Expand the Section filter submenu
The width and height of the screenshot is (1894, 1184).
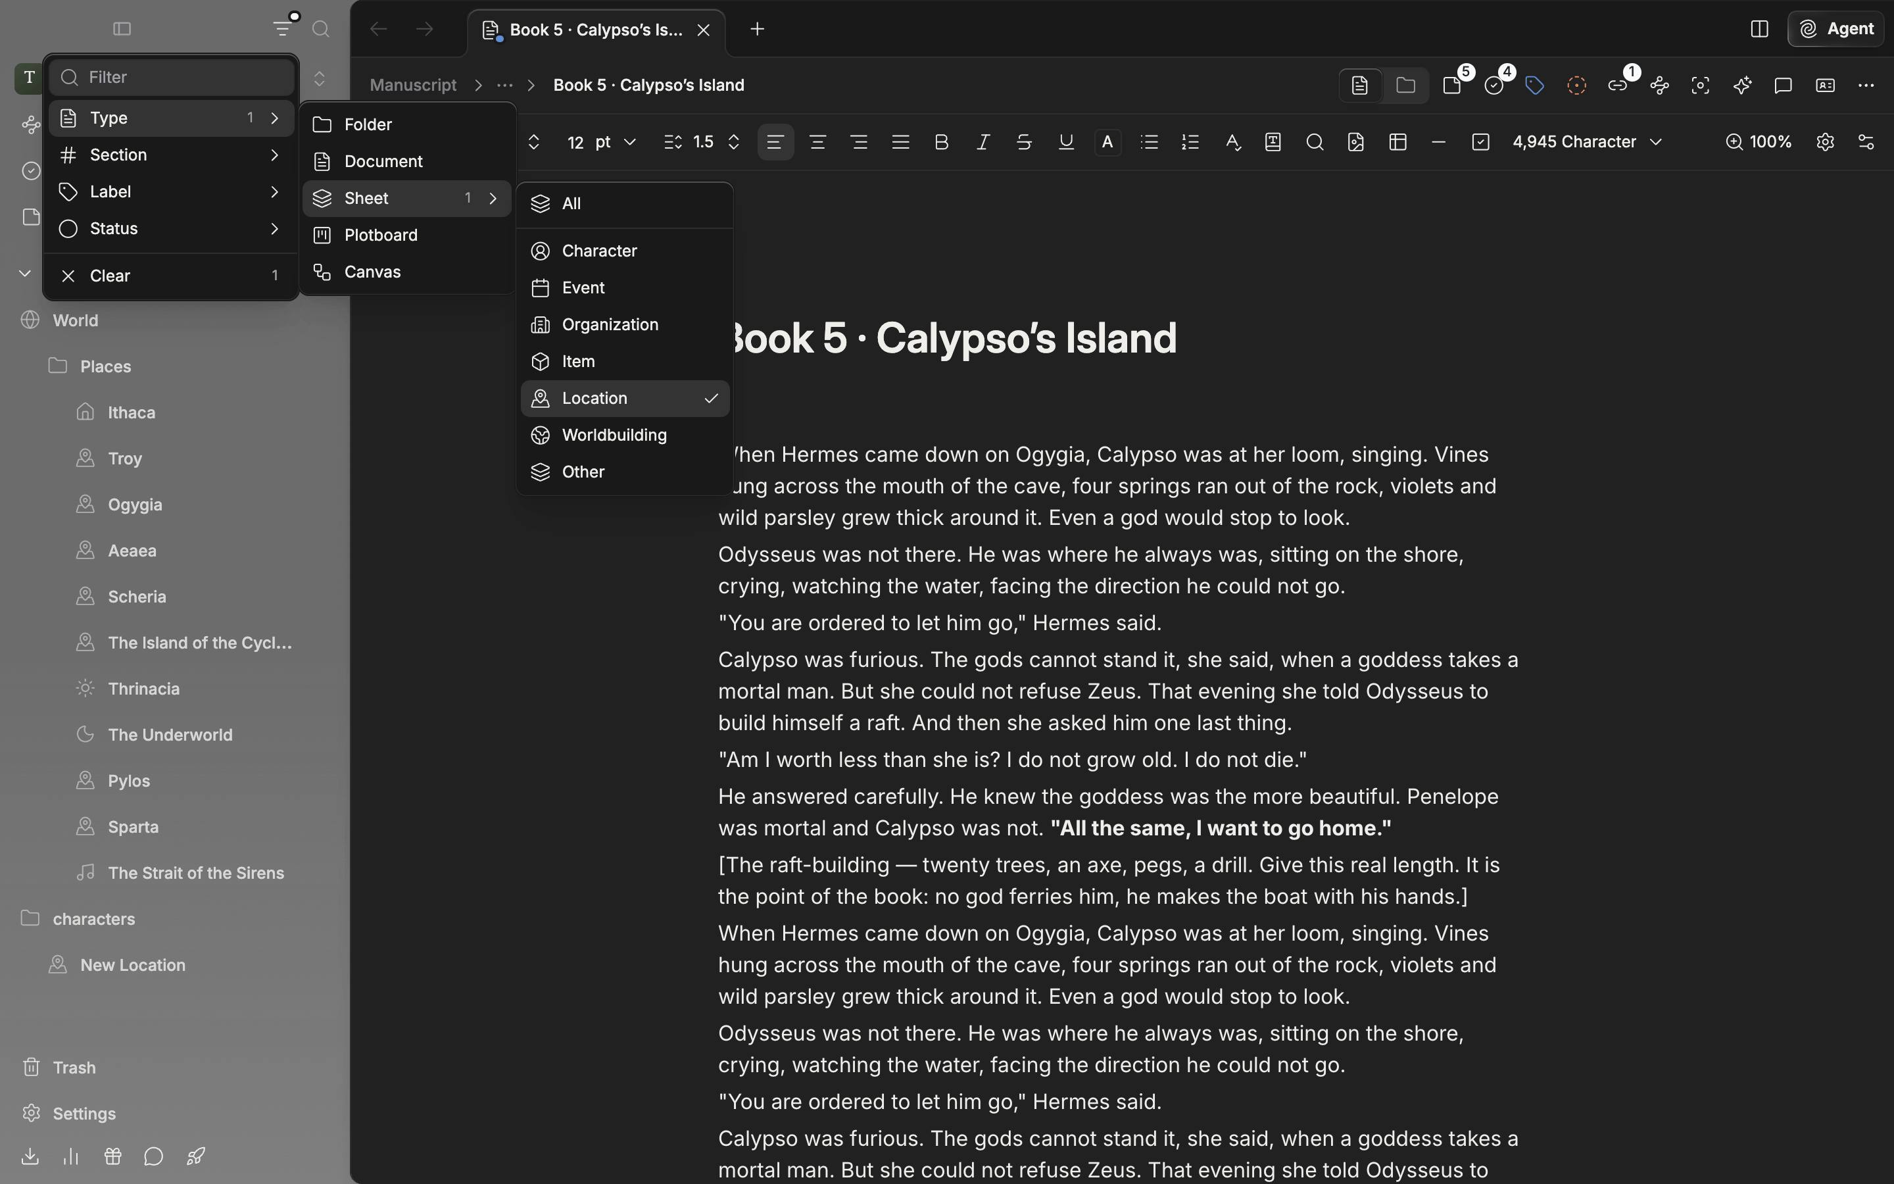point(170,155)
